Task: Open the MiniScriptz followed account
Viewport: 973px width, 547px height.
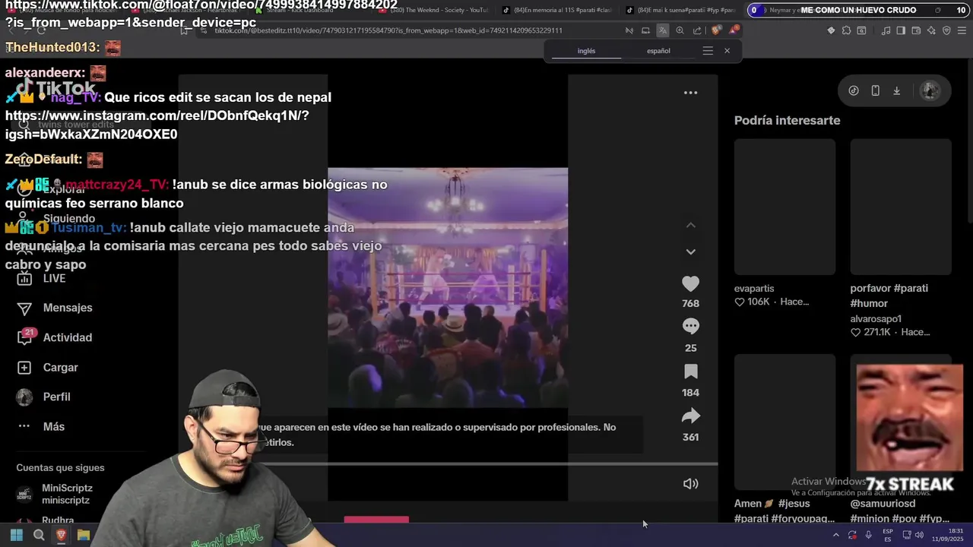Action: coord(55,494)
